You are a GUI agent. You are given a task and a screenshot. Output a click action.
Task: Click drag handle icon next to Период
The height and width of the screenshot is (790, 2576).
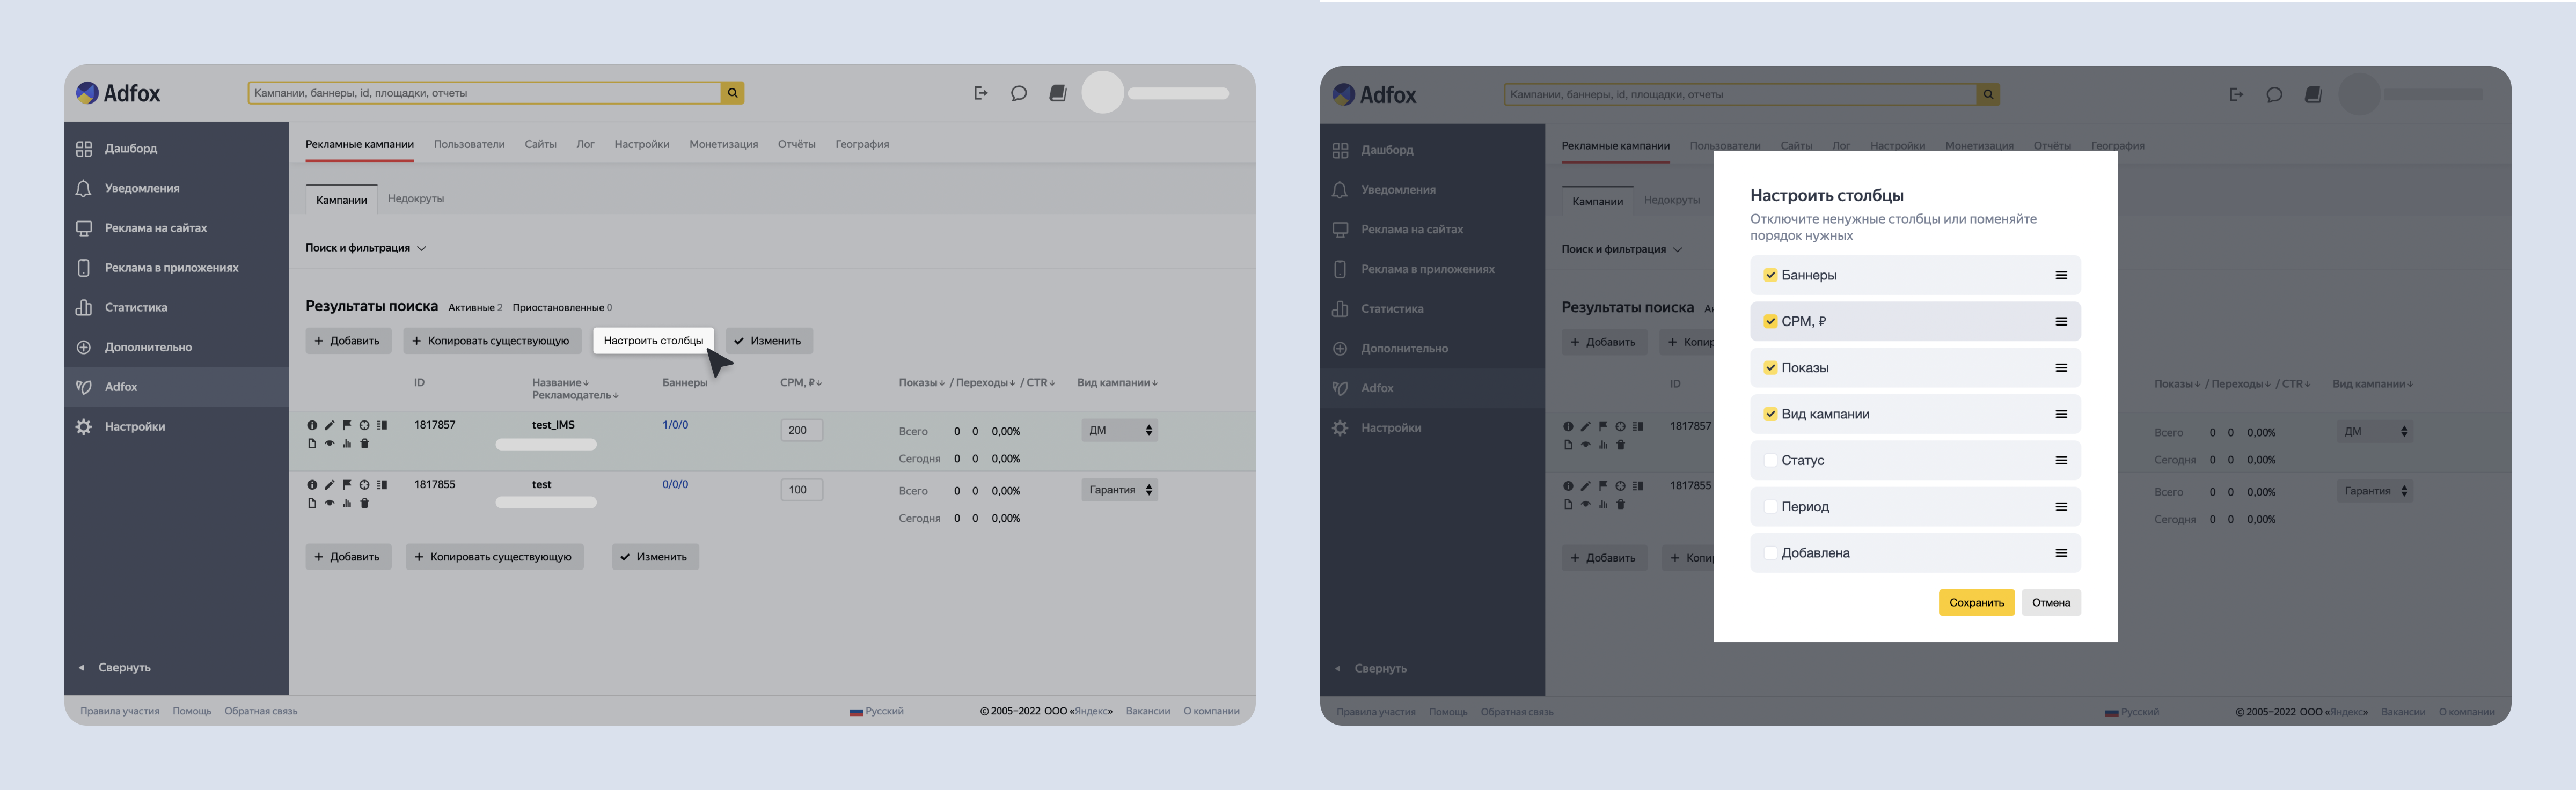click(x=2061, y=506)
